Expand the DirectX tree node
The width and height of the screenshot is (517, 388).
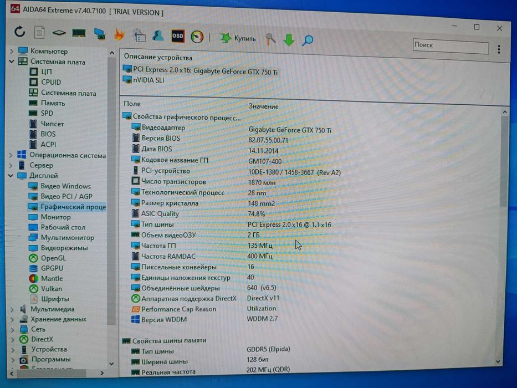click(x=13, y=339)
